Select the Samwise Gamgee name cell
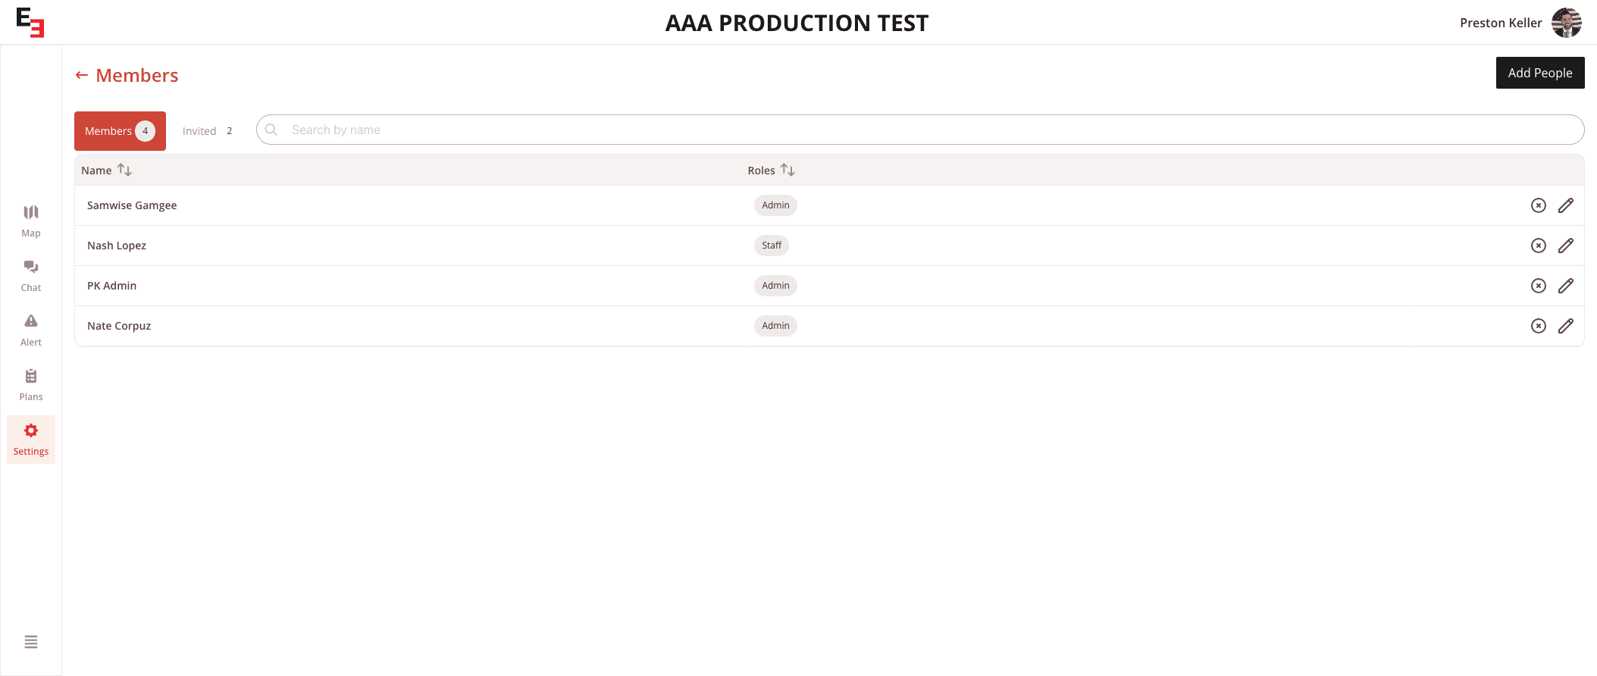This screenshot has height=676, width=1597. 132,205
